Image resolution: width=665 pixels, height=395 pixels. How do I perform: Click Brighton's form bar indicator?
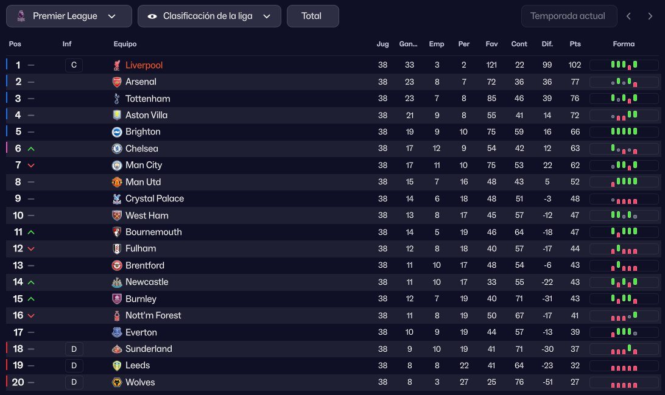[624, 131]
